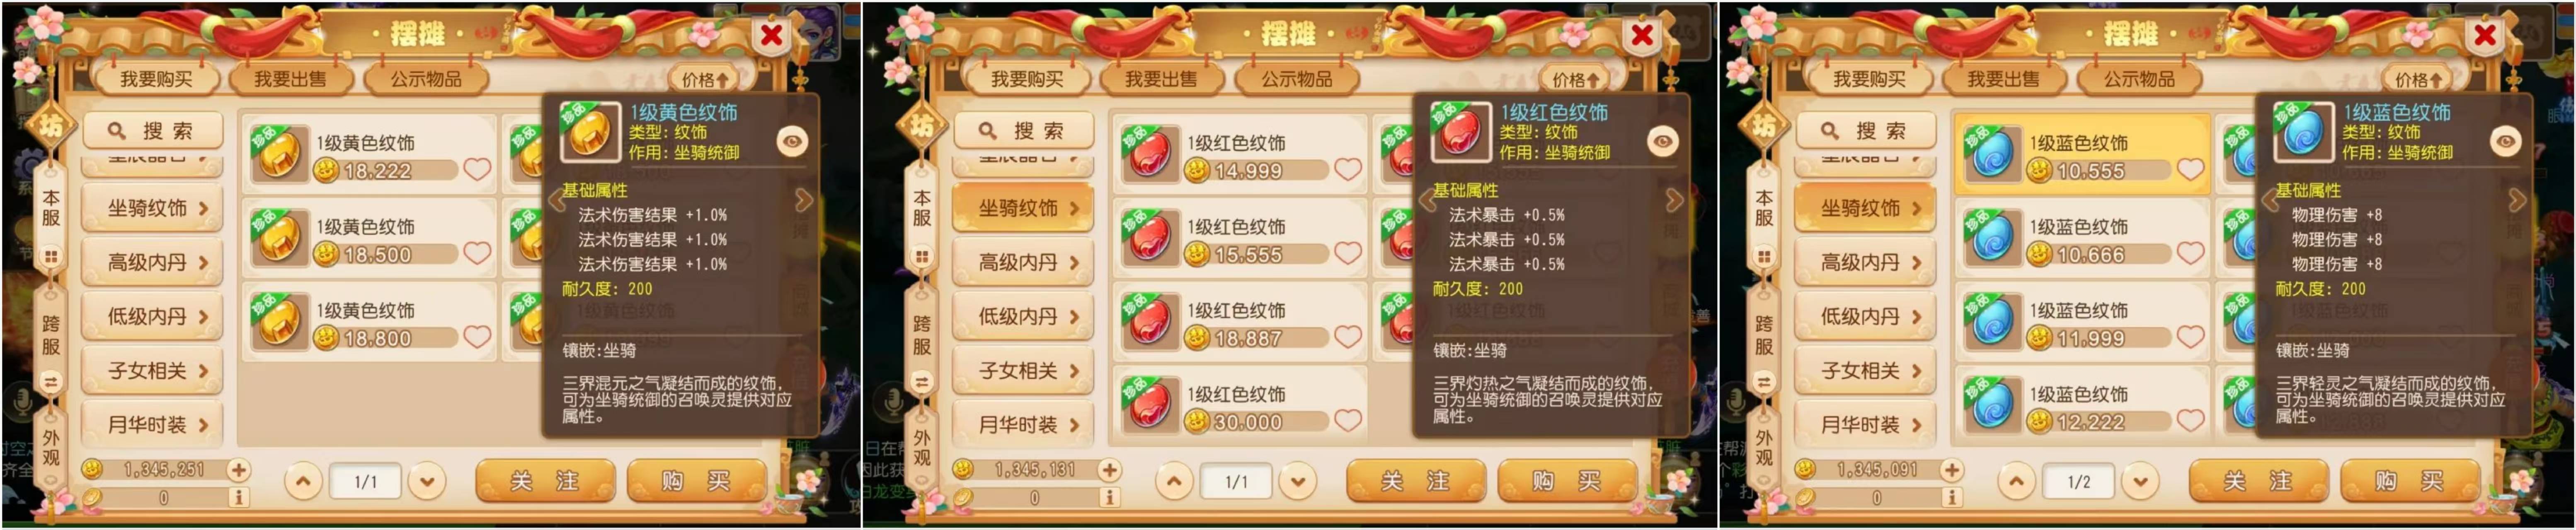Open info icon below the 1,345,131 balance
The height and width of the screenshot is (530, 2576).
(1109, 496)
